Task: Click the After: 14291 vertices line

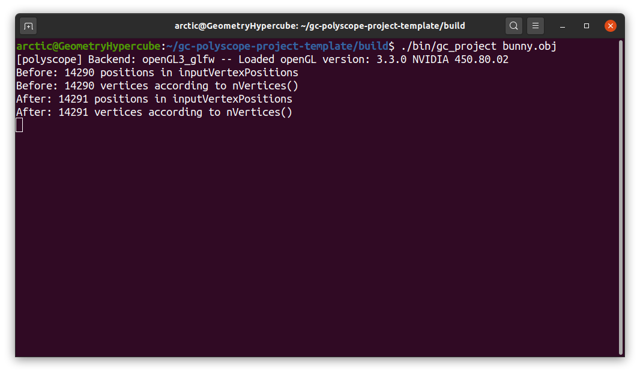Action: pos(153,112)
